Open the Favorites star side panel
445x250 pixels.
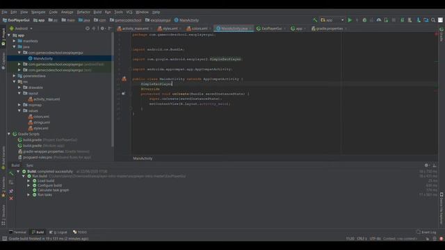click(3, 187)
